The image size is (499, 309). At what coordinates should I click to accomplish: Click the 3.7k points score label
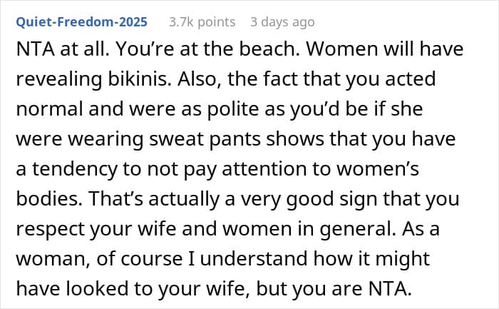pyautogui.click(x=202, y=22)
